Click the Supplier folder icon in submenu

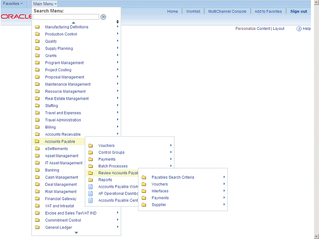point(144,205)
